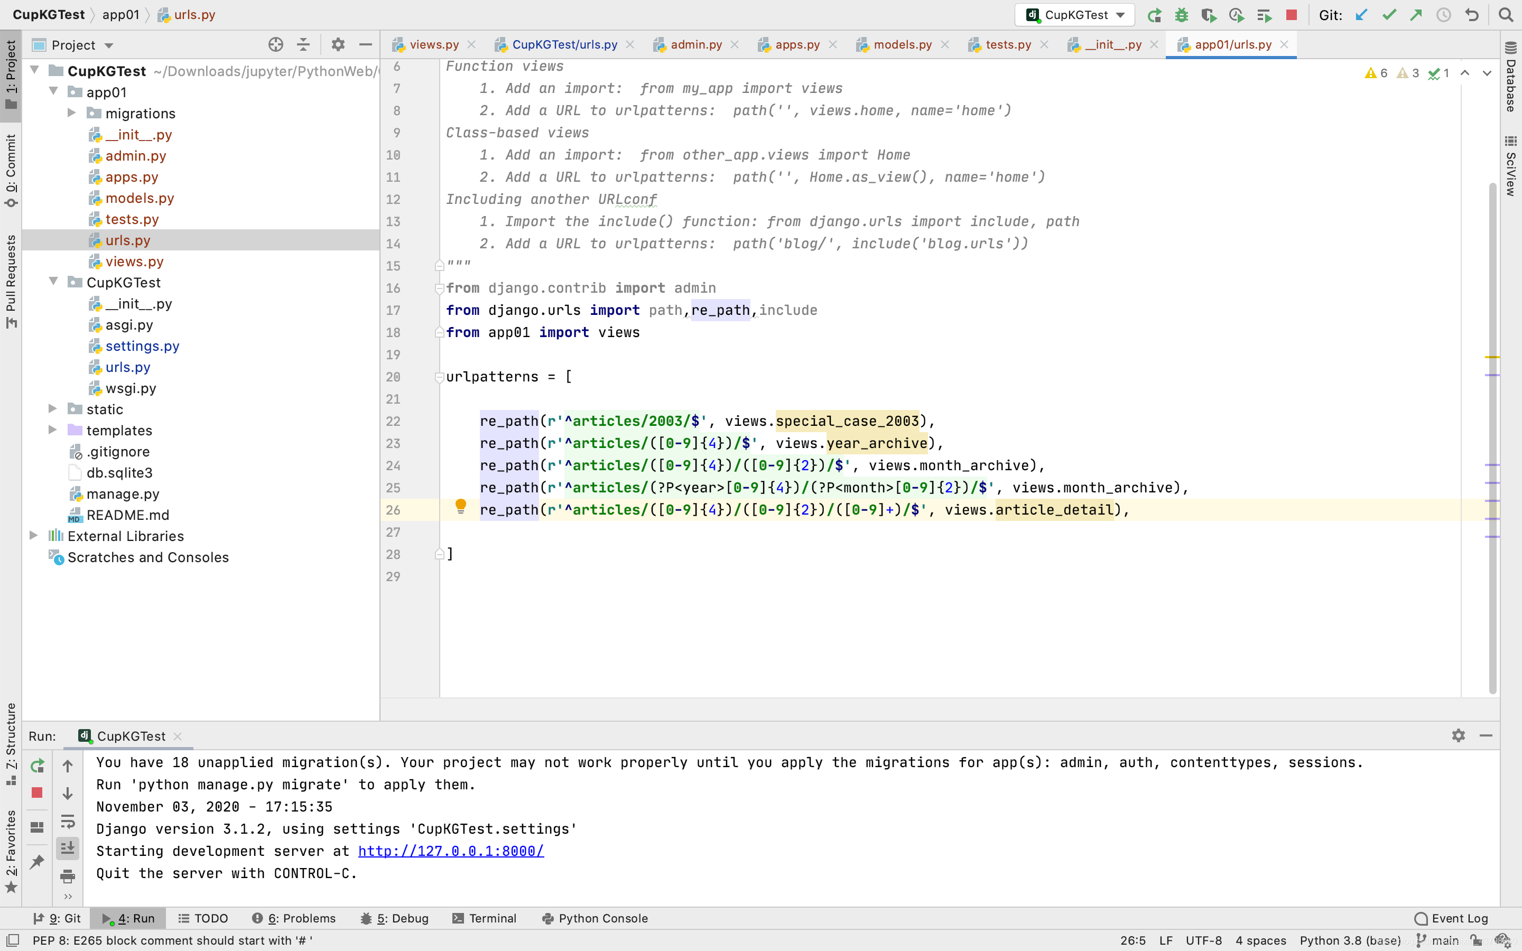The width and height of the screenshot is (1522, 951).
Task: Rerun server from Run panel green arrow
Action: [37, 766]
